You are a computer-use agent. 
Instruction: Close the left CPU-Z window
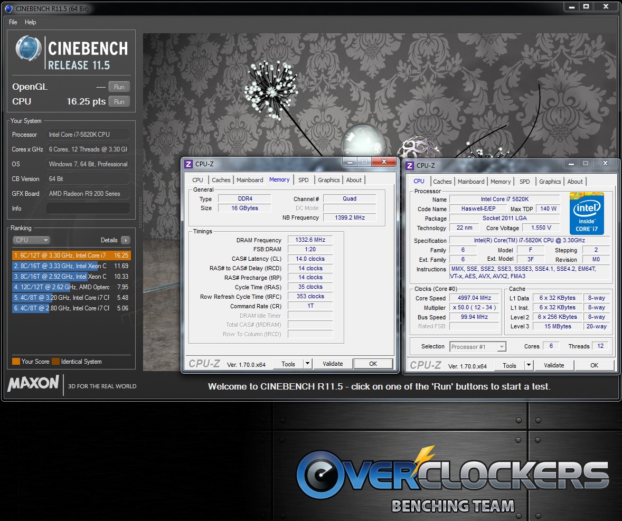tap(384, 162)
